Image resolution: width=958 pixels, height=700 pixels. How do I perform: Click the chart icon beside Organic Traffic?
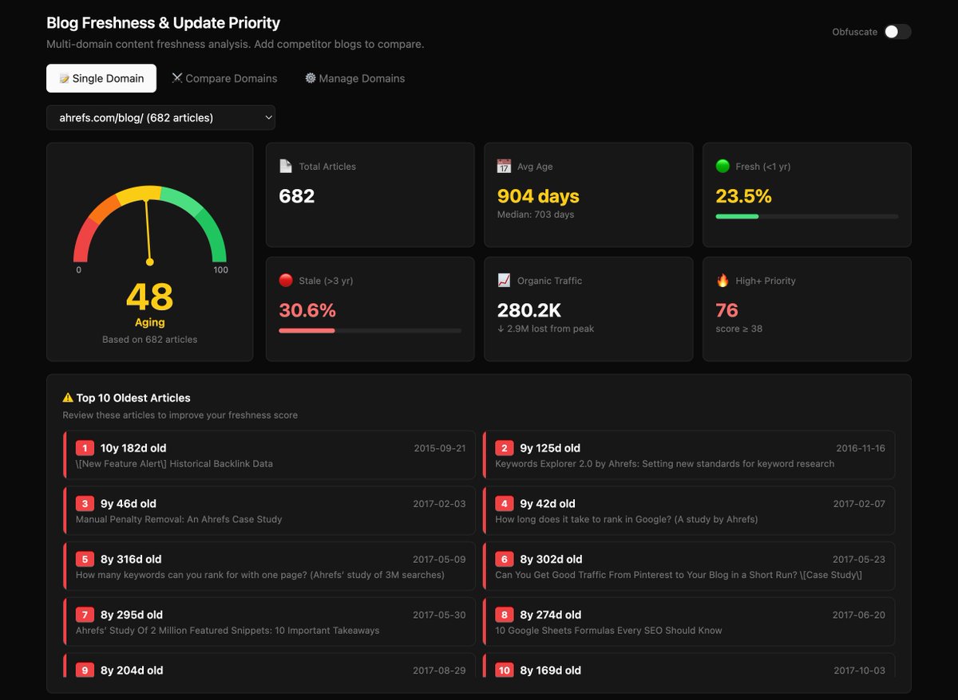tap(504, 280)
